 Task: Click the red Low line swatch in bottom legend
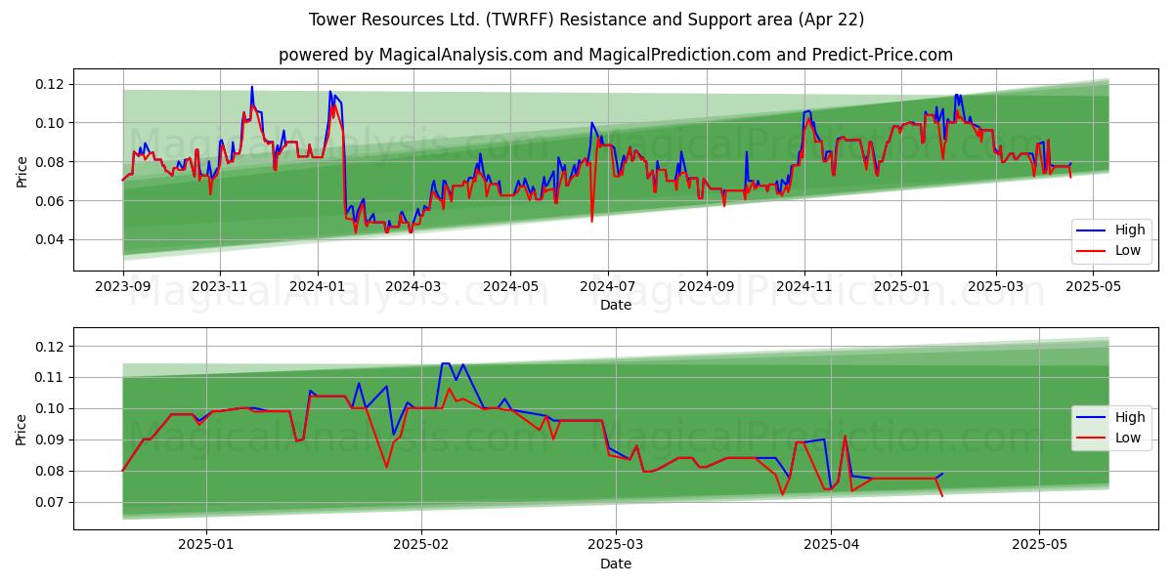point(1092,439)
